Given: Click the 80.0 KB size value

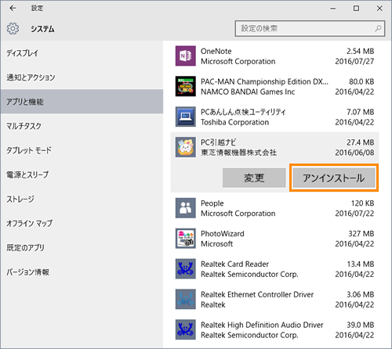Looking at the screenshot, I should tap(361, 81).
